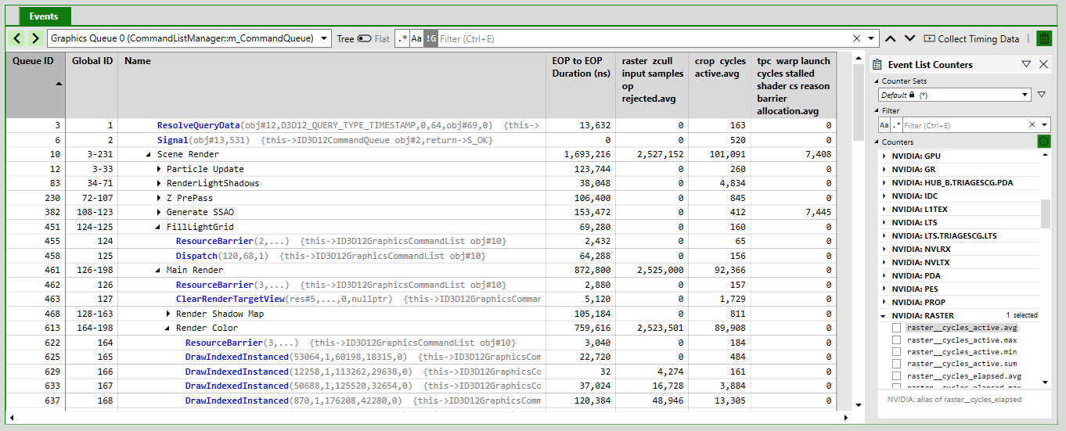The width and height of the screenshot is (1066, 431).
Task: Open the counter set options triangle menu
Action: [1041, 95]
